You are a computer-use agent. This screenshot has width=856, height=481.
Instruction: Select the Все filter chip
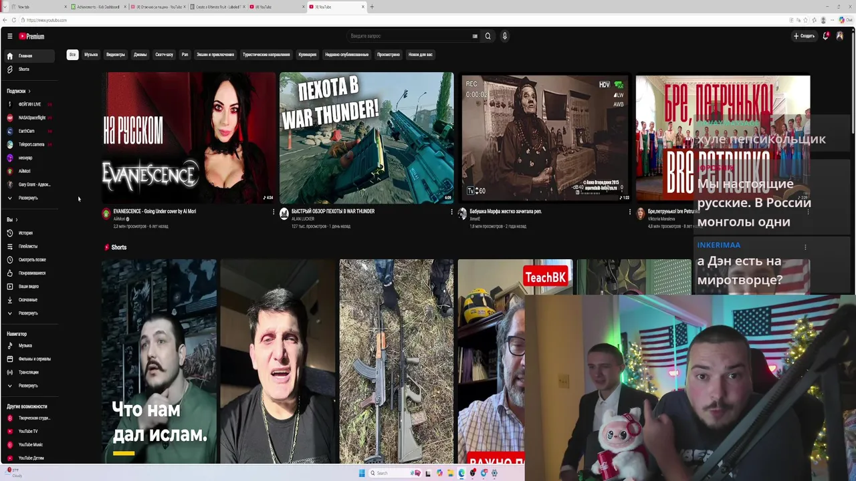point(72,55)
